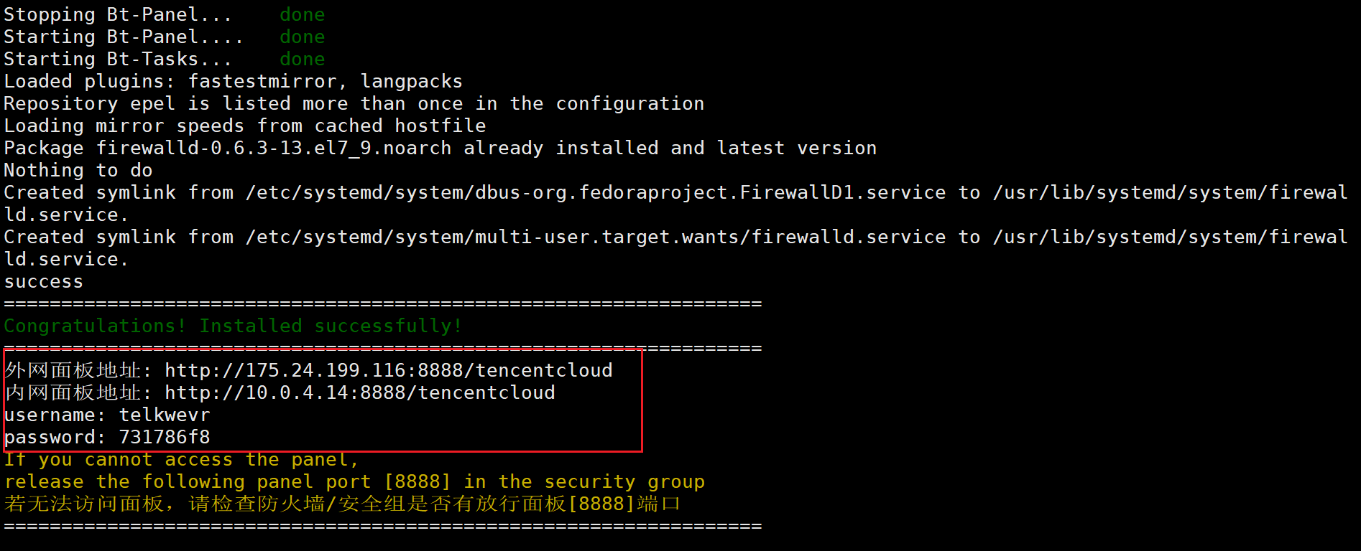Click the yellow 'If you cannot access the panel' text

pos(182,459)
